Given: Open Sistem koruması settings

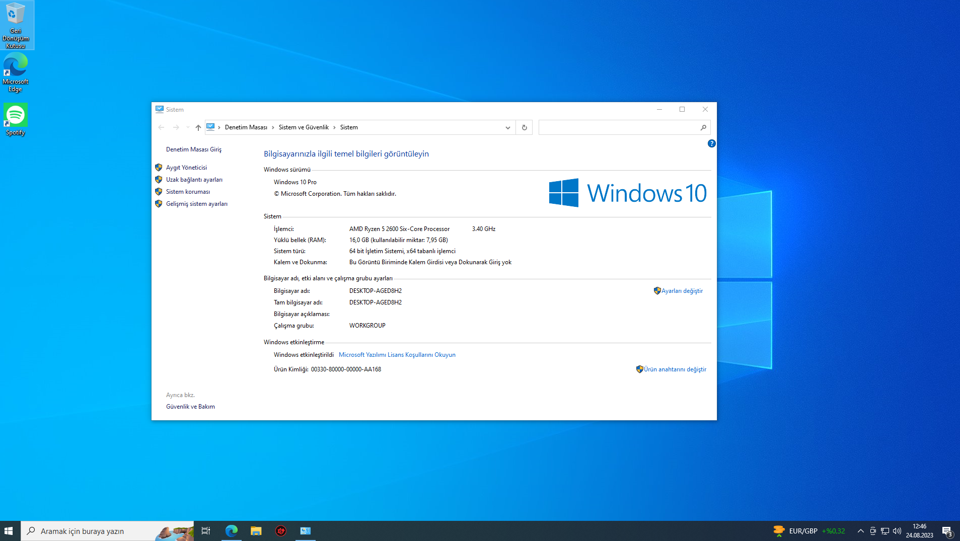Looking at the screenshot, I should click(x=188, y=192).
